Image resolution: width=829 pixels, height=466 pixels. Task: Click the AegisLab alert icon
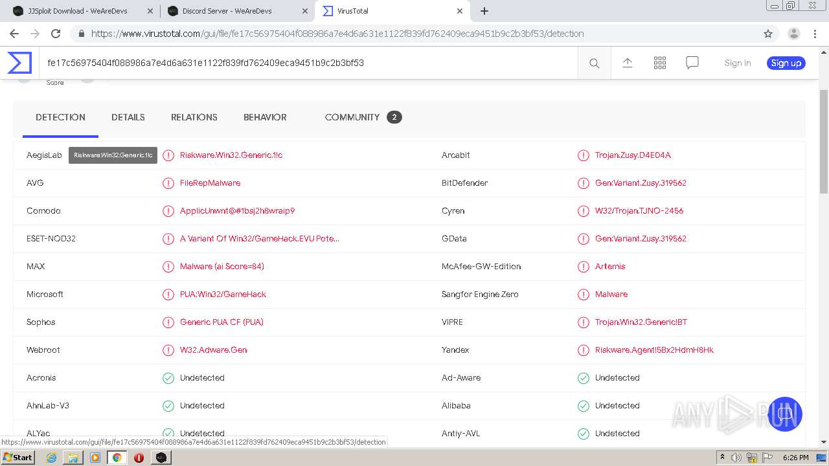(x=168, y=155)
